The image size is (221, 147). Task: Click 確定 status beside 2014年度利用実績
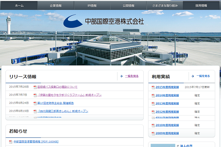[197, 96]
